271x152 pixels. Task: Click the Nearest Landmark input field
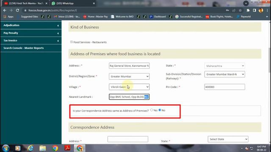pyautogui.click(x=129, y=97)
